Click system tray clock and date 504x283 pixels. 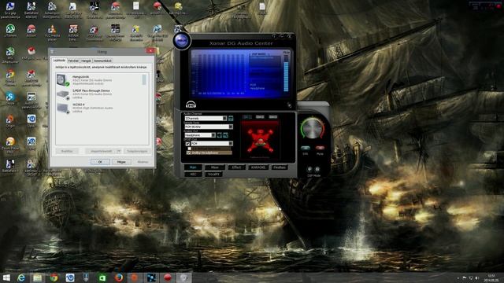point(491,277)
